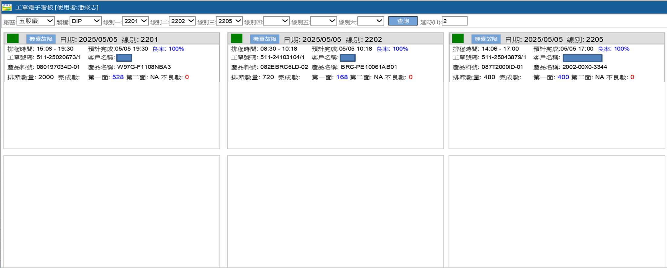Click green status indicator for line 2202

[236, 38]
